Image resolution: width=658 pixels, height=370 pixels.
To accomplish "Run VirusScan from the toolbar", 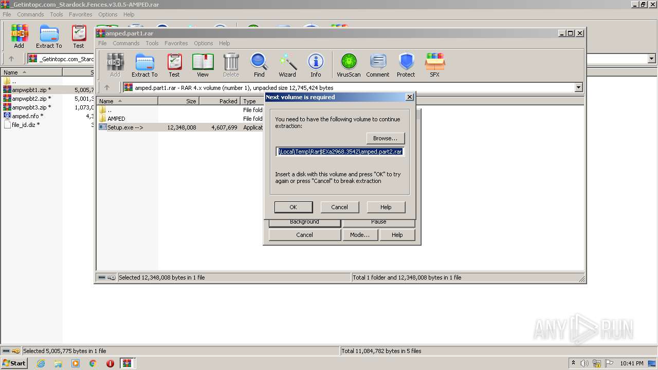I will pos(349,65).
